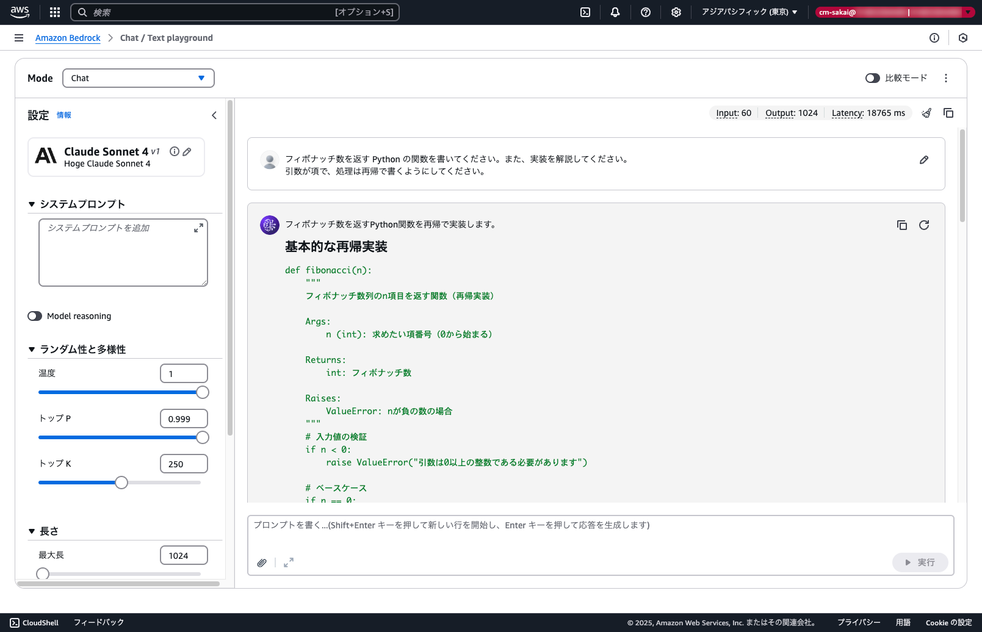Screen dimensions: 982x632
Task: Click the 最大長 value field 1024
Action: pos(184,555)
